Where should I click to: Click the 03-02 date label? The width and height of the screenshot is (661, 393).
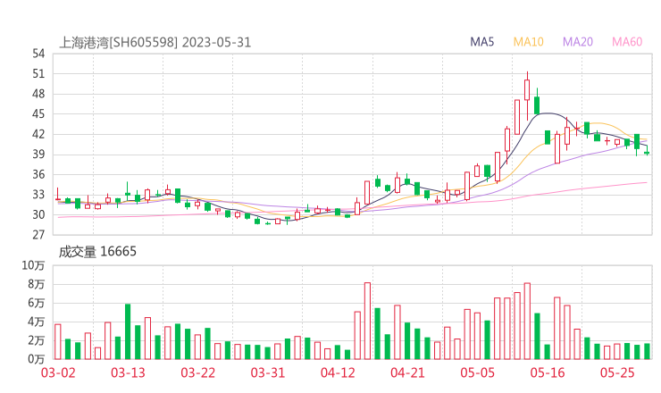[x=58, y=372]
